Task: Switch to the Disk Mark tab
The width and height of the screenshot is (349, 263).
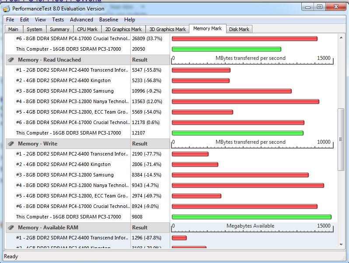Action: (239, 29)
